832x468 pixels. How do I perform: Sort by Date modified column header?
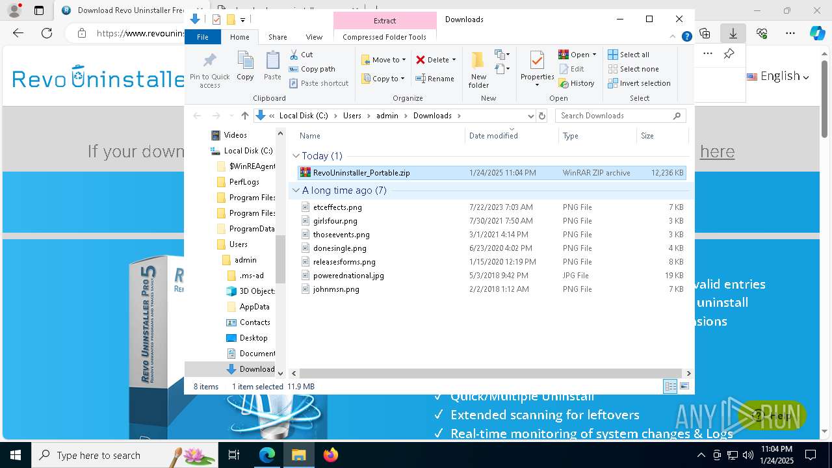point(512,136)
